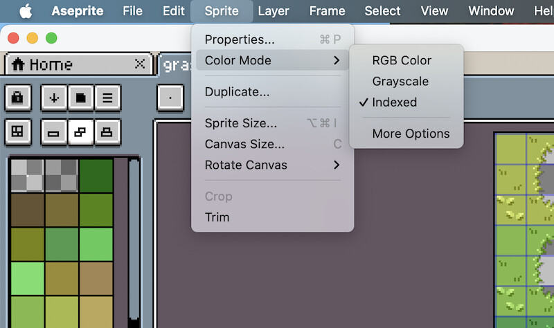Select the single-rectangle tileset mode icon
This screenshot has height=328, width=554.
click(55, 131)
